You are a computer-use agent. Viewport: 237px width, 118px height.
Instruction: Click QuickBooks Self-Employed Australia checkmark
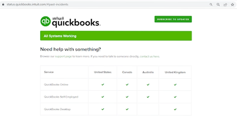(148, 97)
